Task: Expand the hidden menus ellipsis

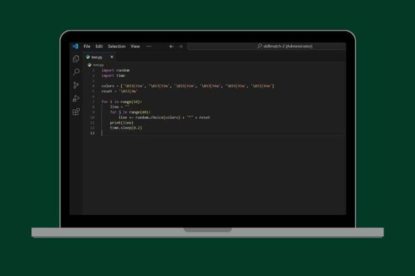Action: point(149,46)
